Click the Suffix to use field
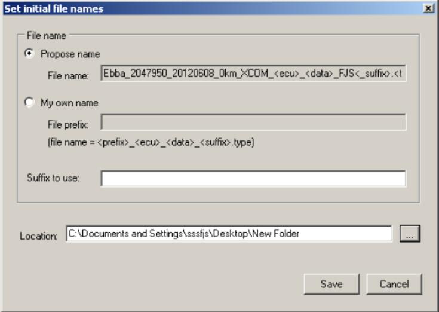Viewport: 439px width, 312px height. [x=253, y=178]
